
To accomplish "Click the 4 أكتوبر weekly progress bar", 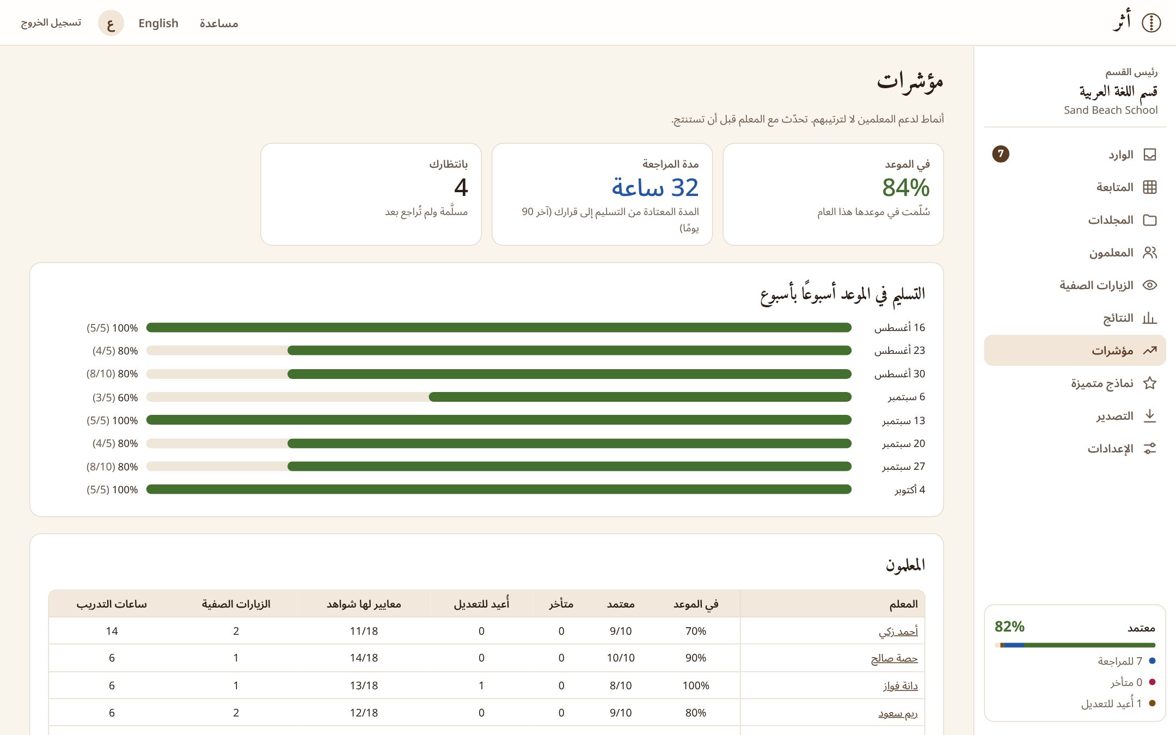I will pos(499,489).
